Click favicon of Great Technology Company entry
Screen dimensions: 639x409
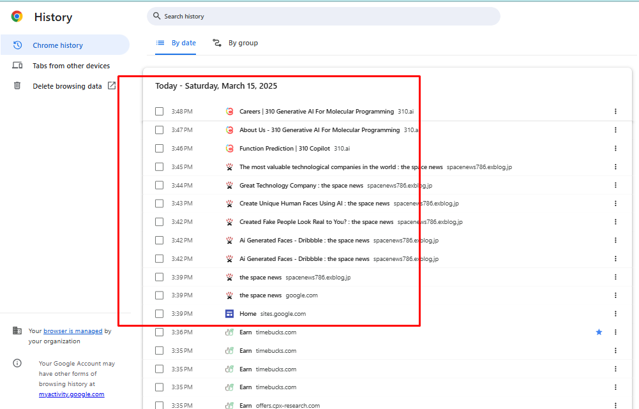click(x=229, y=185)
